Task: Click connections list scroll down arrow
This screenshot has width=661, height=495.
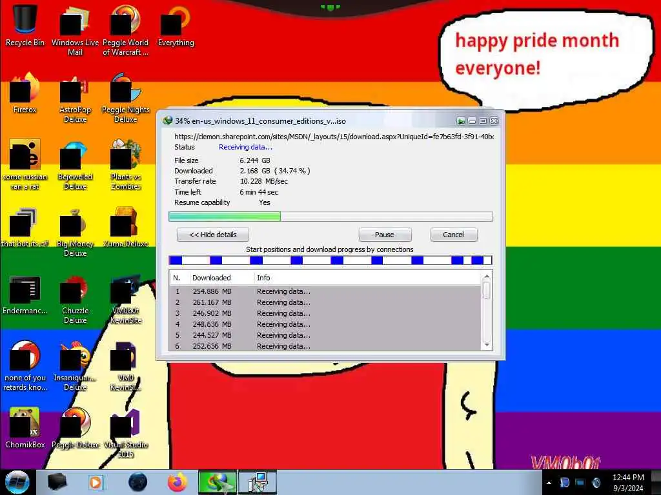Action: (487, 345)
